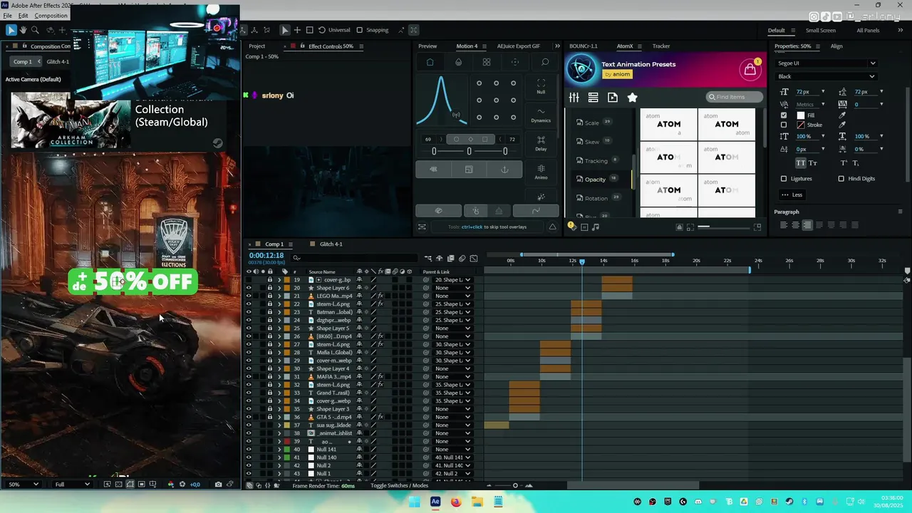Click Motion 4 search magnifier icon

[545, 62]
